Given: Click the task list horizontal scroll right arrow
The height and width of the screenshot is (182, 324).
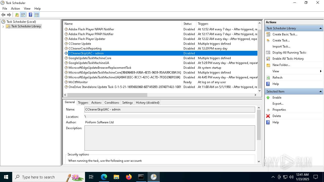Looking at the screenshot, I should point(255,95).
